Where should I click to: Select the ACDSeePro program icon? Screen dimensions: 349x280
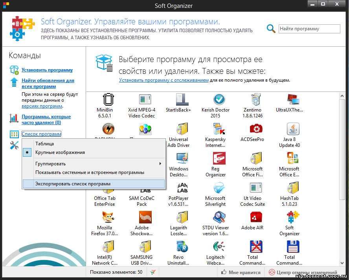[256, 129]
